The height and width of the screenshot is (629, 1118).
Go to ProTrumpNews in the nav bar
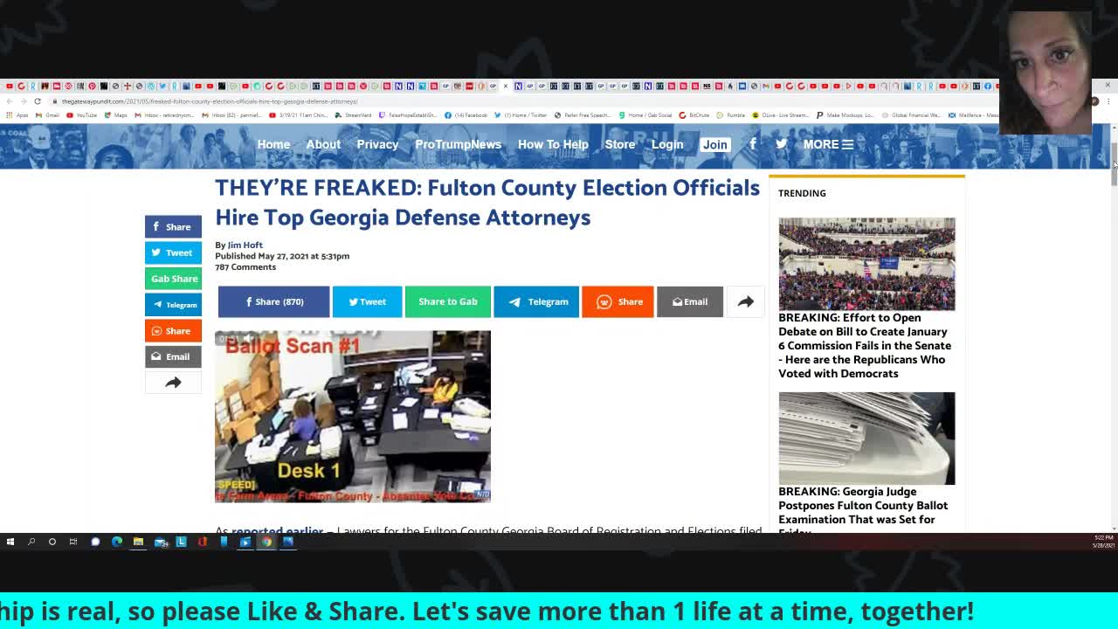[x=458, y=144]
